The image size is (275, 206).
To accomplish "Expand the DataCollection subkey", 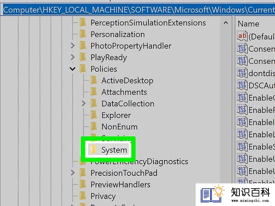I will [x=83, y=103].
